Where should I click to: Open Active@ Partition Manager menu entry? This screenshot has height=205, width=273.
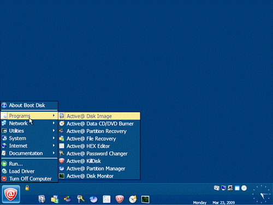[99, 168]
